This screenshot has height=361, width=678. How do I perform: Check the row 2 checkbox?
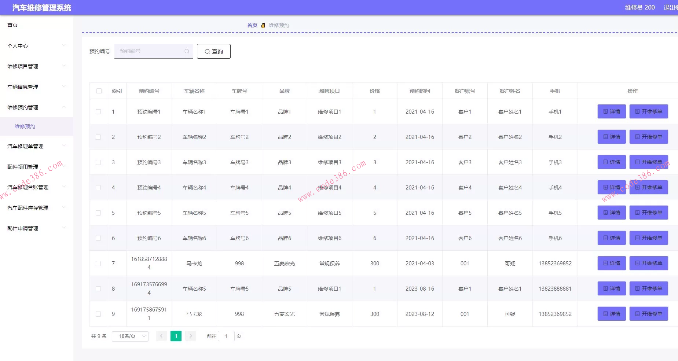click(x=98, y=137)
